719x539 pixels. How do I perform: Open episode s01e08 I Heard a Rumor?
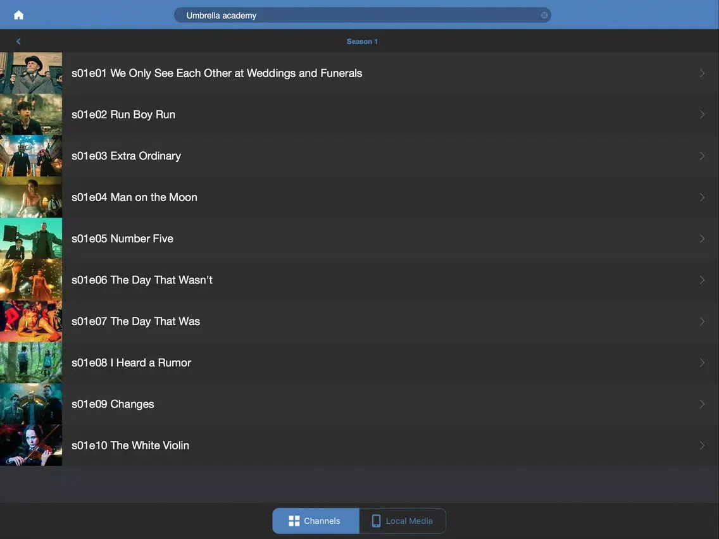pyautogui.click(x=359, y=362)
